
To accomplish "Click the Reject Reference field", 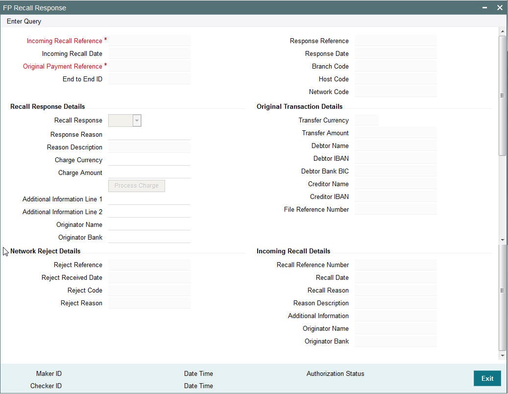I will (149, 265).
